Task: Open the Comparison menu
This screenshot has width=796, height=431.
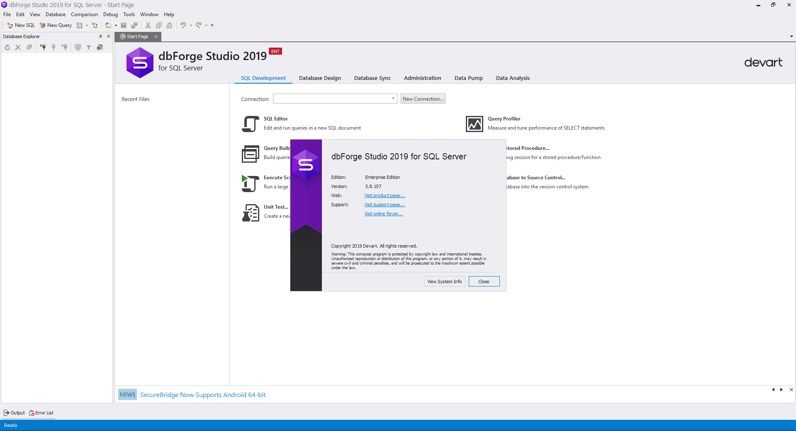Action: pos(84,14)
